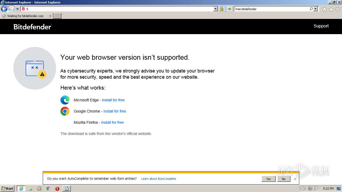Image resolution: width=342 pixels, height=192 pixels.
Task: Open a new tab
Action: coord(57,16)
